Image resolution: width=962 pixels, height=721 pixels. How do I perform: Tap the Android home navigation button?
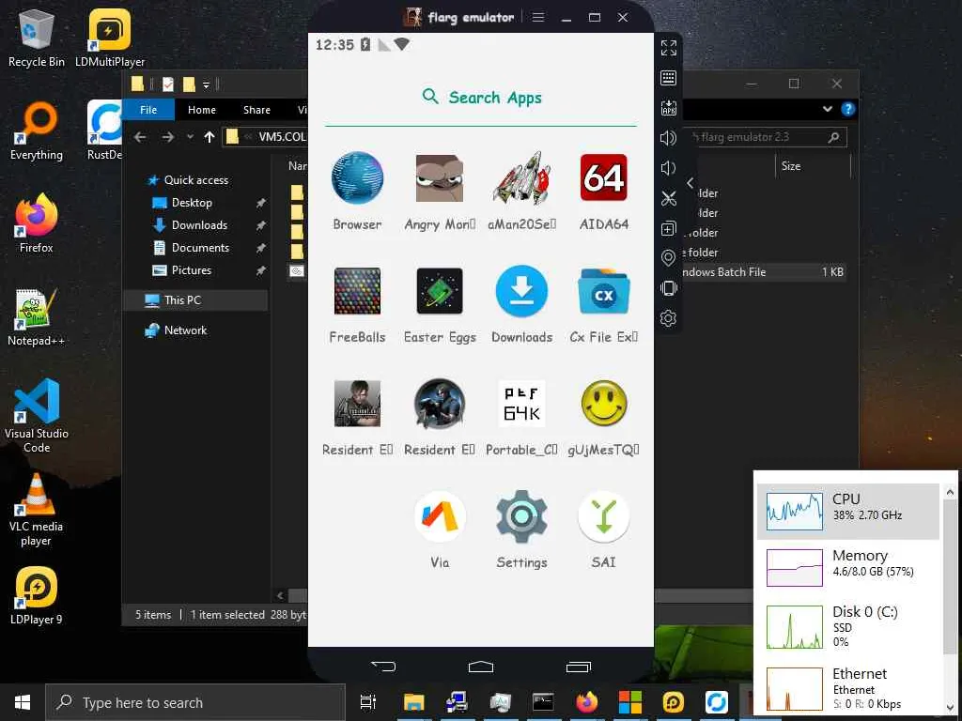pos(481,667)
